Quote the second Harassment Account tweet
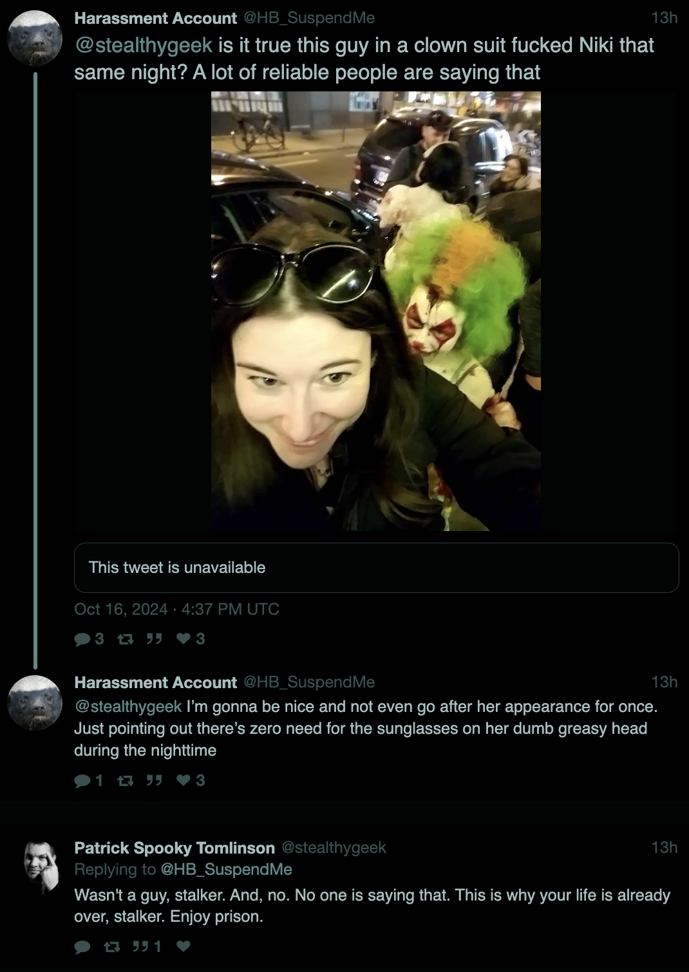 (154, 781)
